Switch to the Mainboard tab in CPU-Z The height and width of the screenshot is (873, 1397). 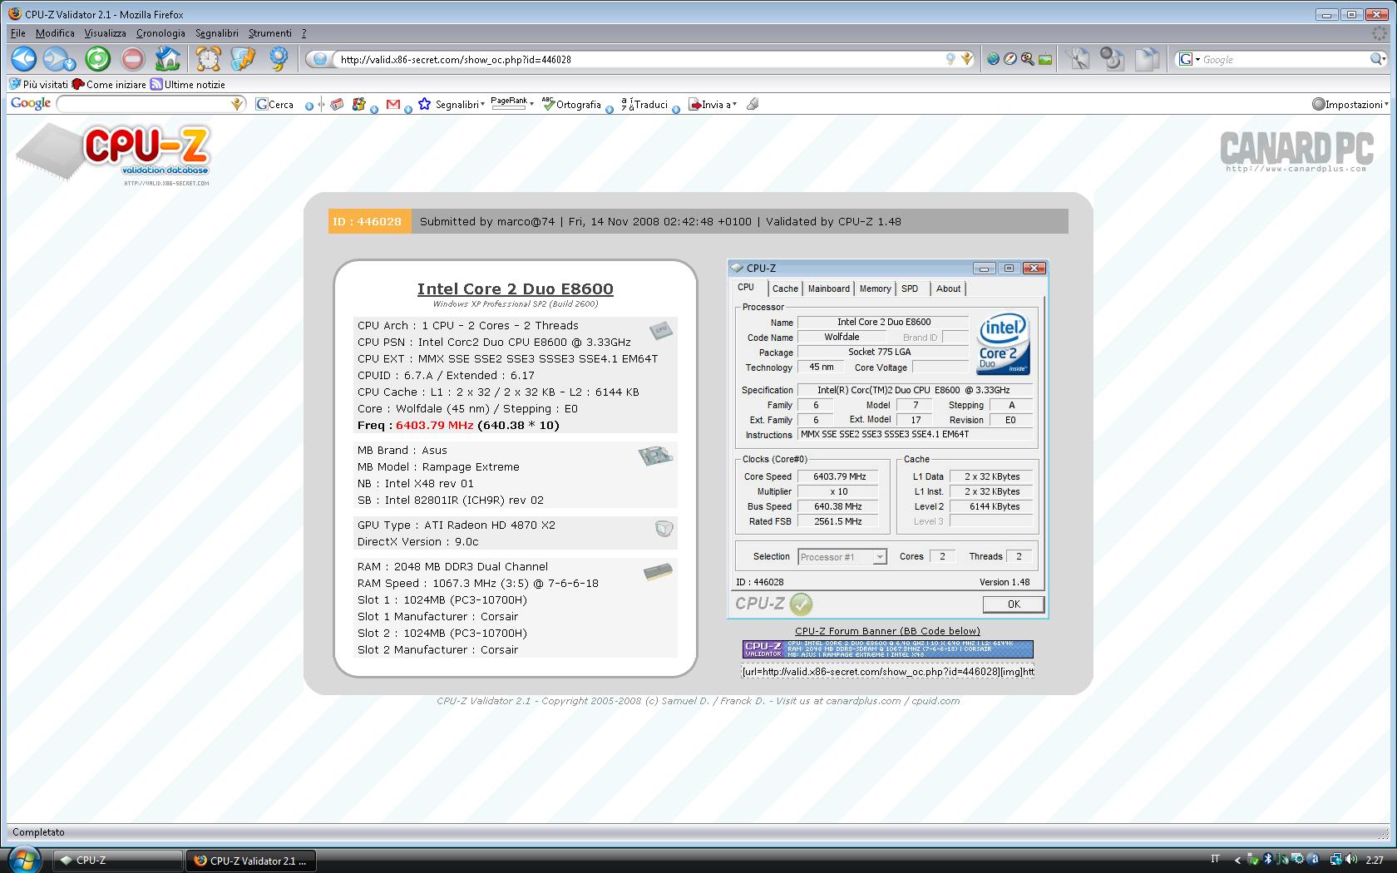tap(829, 289)
